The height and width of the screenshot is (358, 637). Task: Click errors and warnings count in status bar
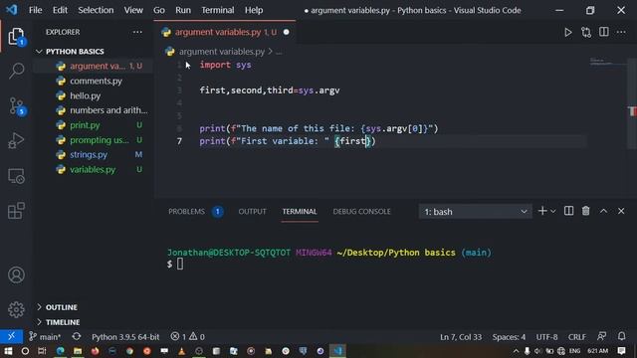tap(188, 336)
